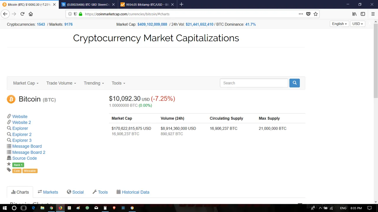This screenshot has height=212, width=378.
Task: Click the Mineable tag label
Action: click(x=30, y=171)
